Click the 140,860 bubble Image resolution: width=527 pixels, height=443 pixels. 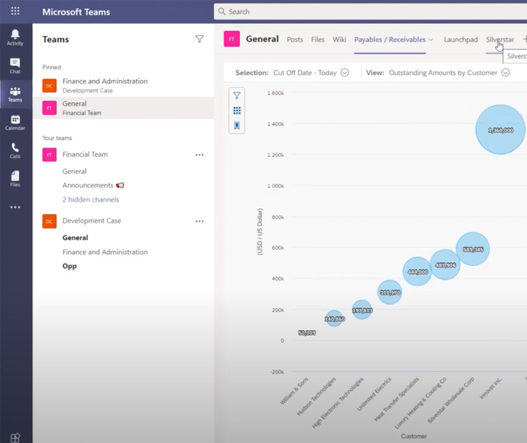pos(335,319)
